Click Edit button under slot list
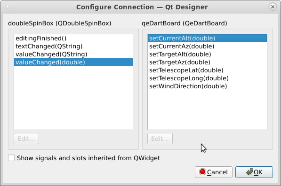This screenshot has height=186, width=281. (x=160, y=139)
